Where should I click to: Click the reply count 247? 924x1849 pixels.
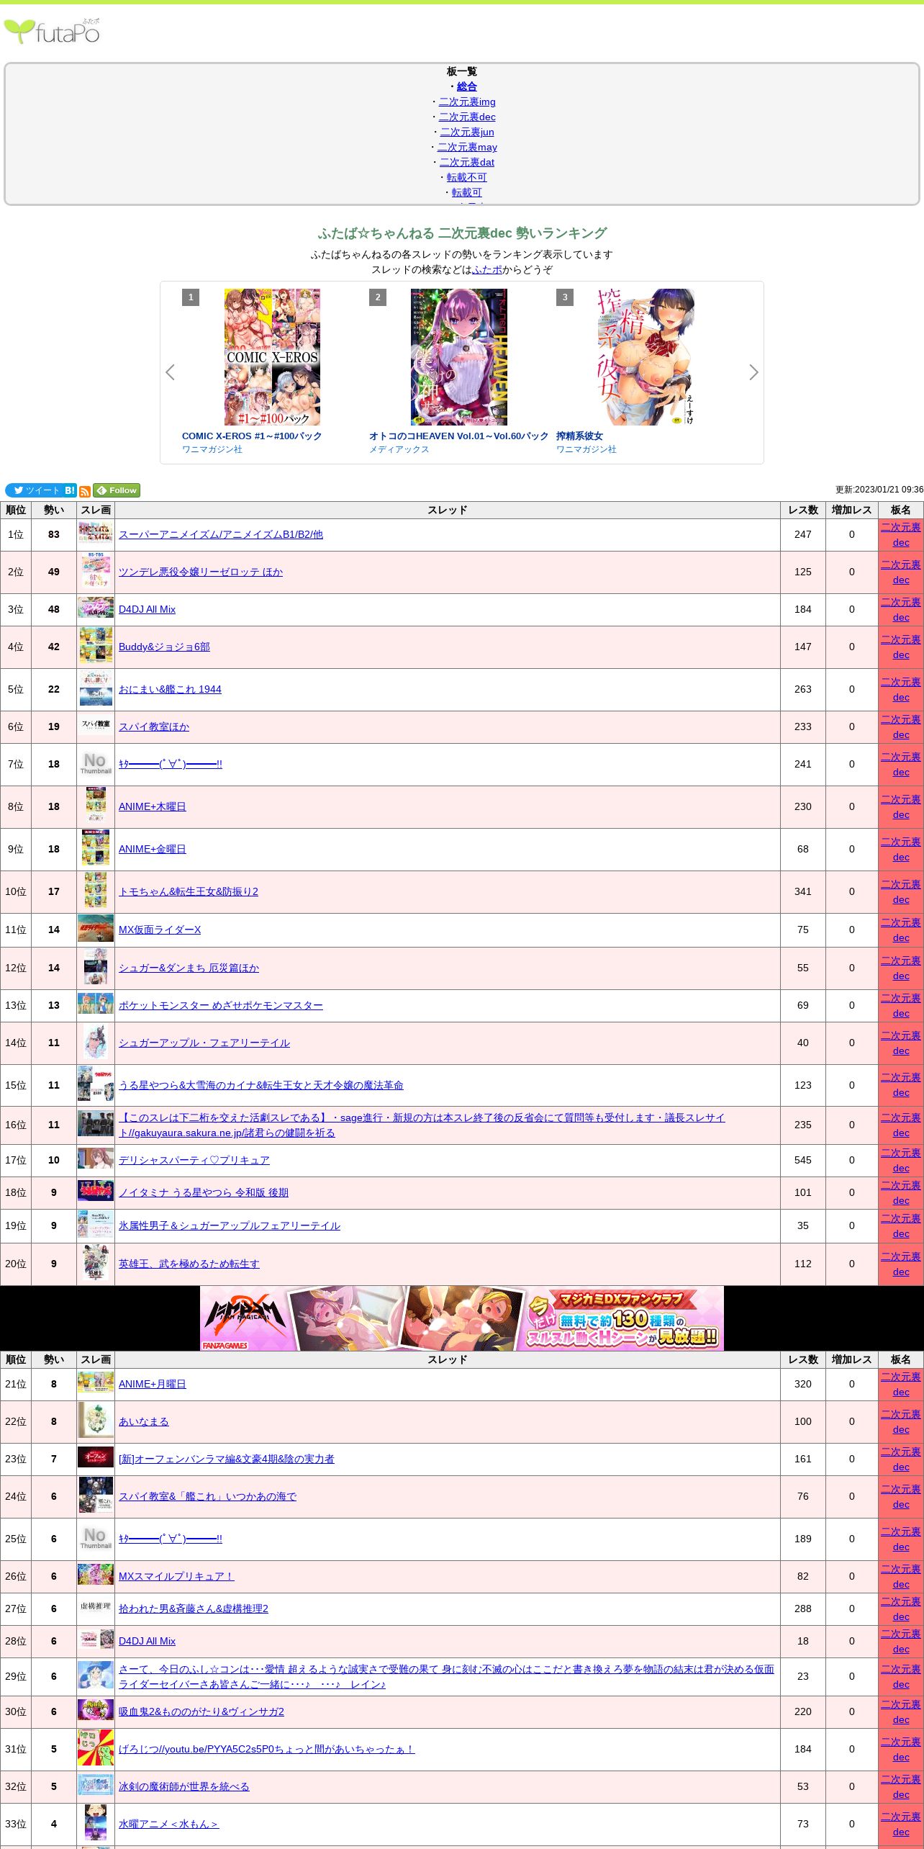click(x=803, y=534)
